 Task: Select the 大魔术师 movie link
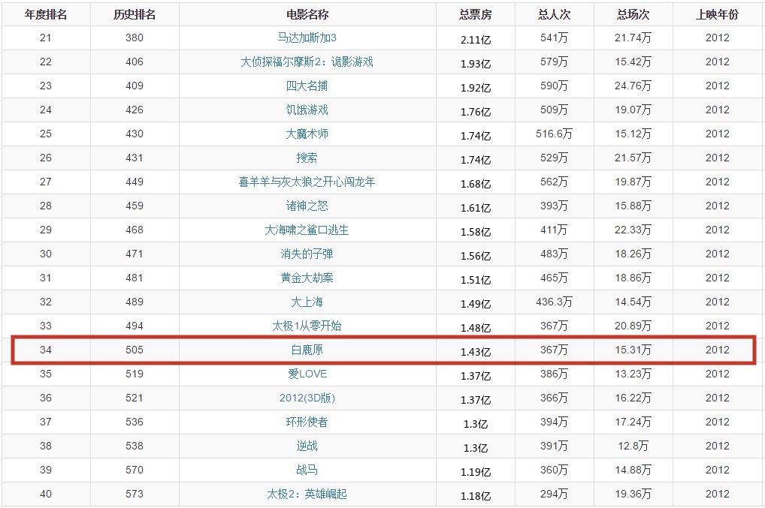(307, 134)
